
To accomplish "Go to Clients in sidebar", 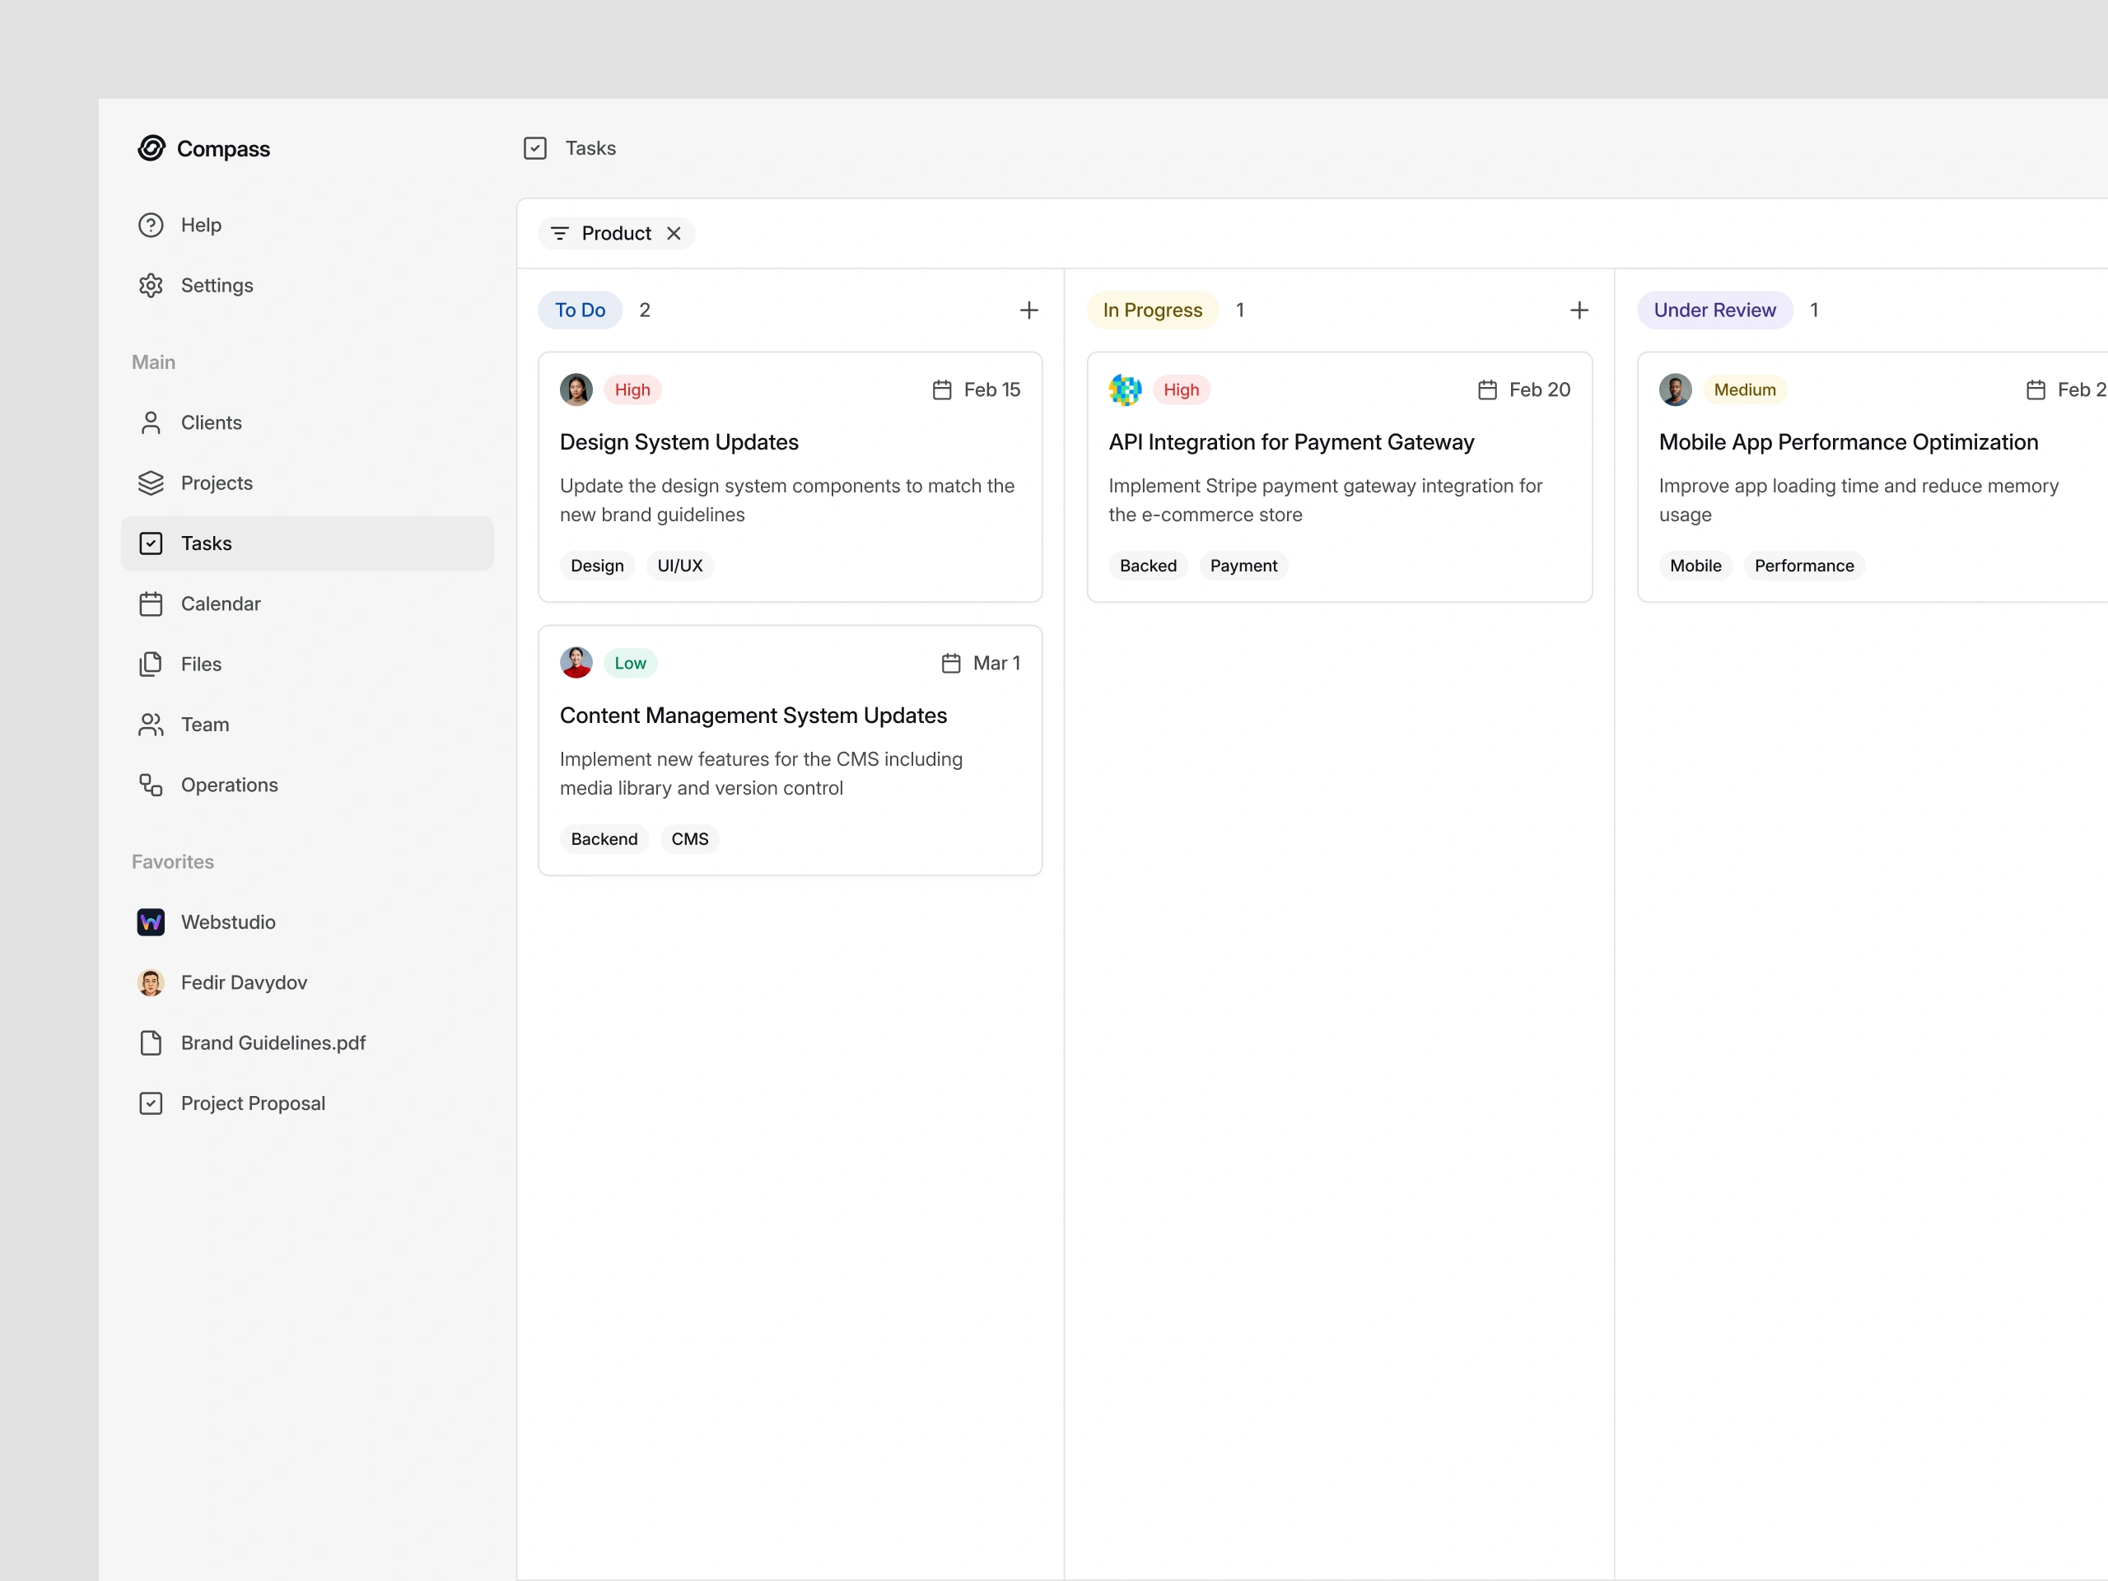I will pos(211,422).
